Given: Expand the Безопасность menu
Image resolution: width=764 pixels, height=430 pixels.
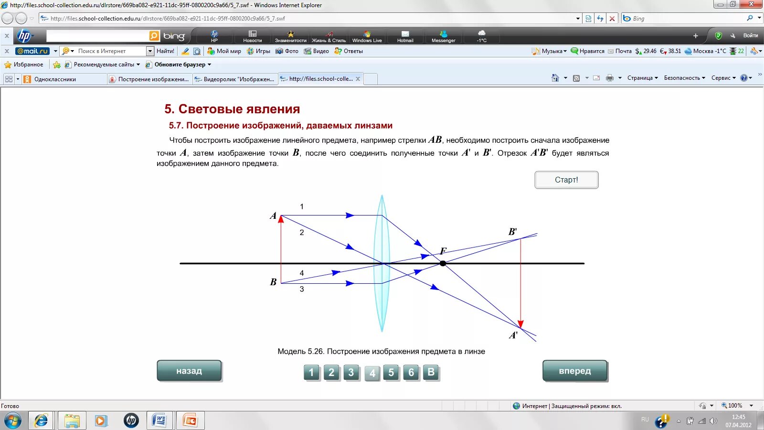Looking at the screenshot, I should (x=684, y=78).
